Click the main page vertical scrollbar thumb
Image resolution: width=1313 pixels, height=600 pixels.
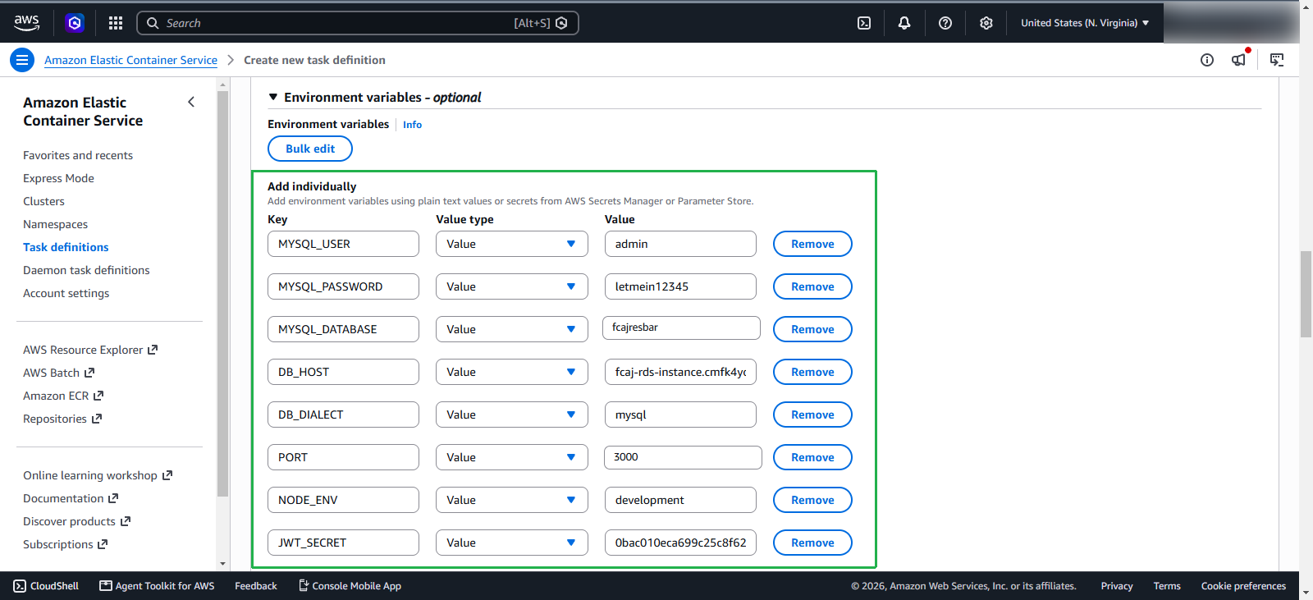click(x=1306, y=294)
